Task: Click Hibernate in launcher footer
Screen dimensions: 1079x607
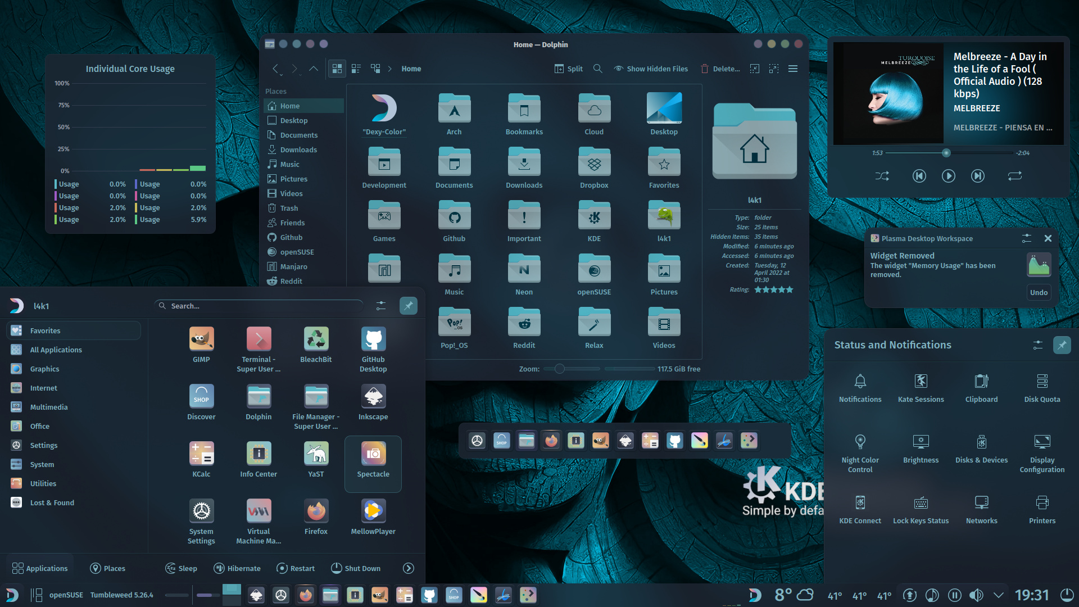Action: (x=237, y=568)
